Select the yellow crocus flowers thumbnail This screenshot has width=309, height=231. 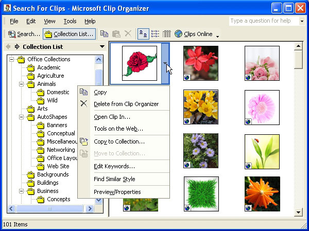click(201, 107)
